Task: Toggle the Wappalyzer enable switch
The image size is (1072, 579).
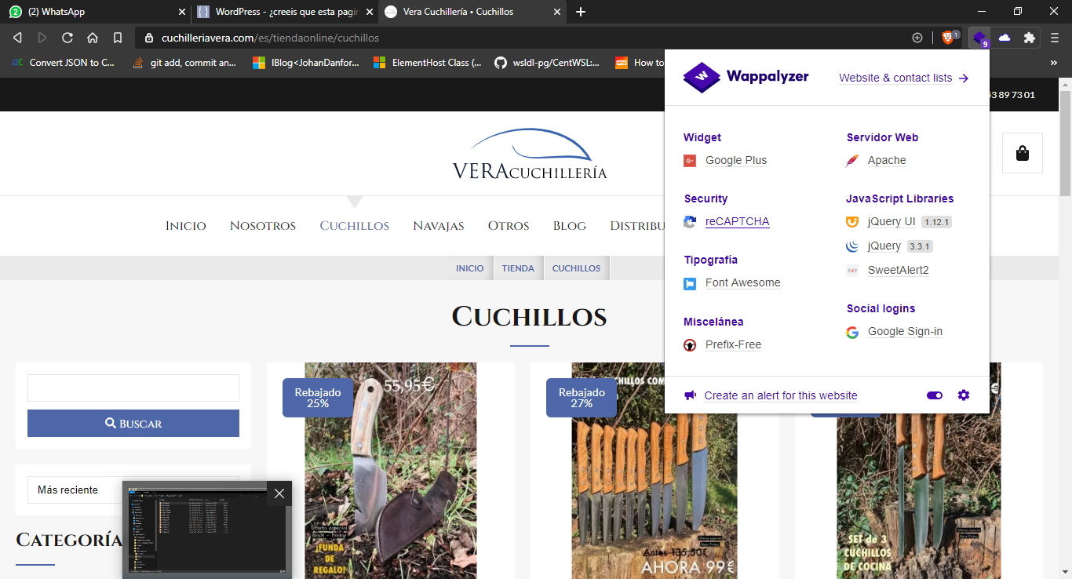Action: click(x=935, y=395)
